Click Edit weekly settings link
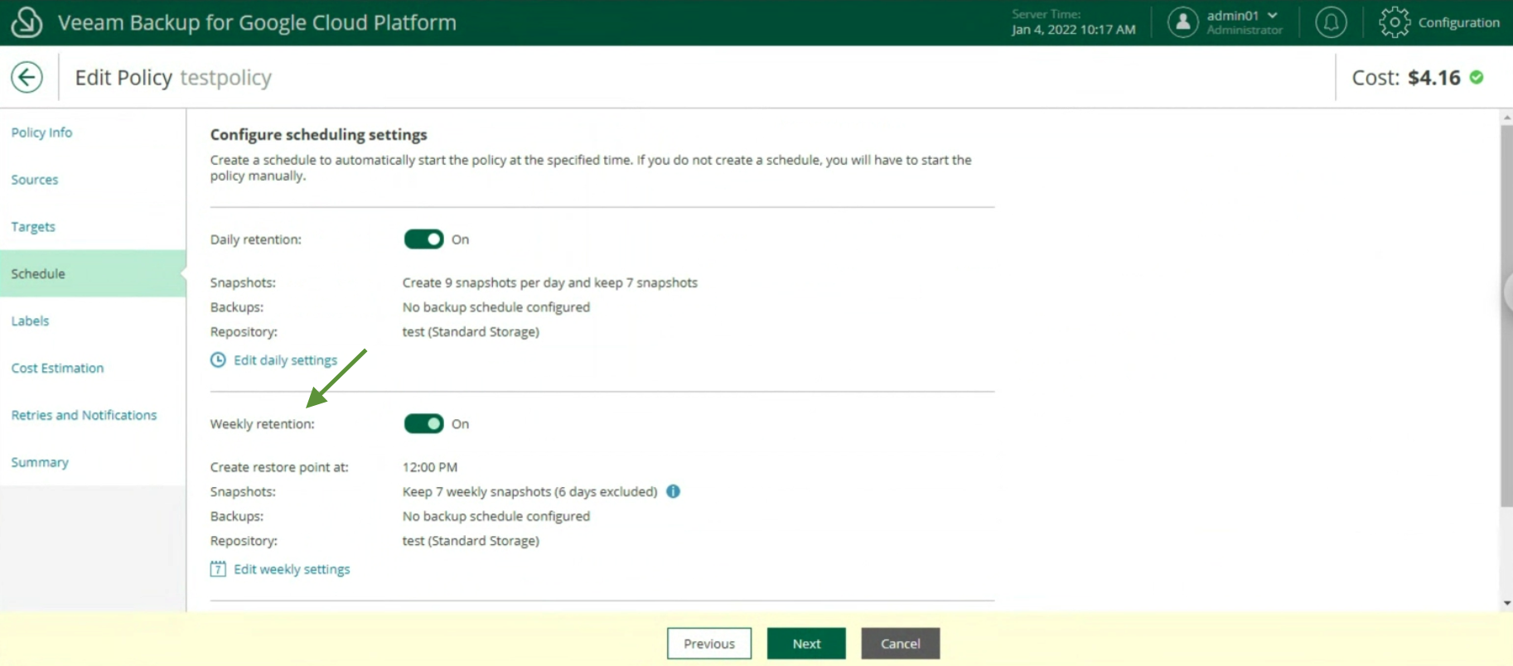 click(292, 569)
